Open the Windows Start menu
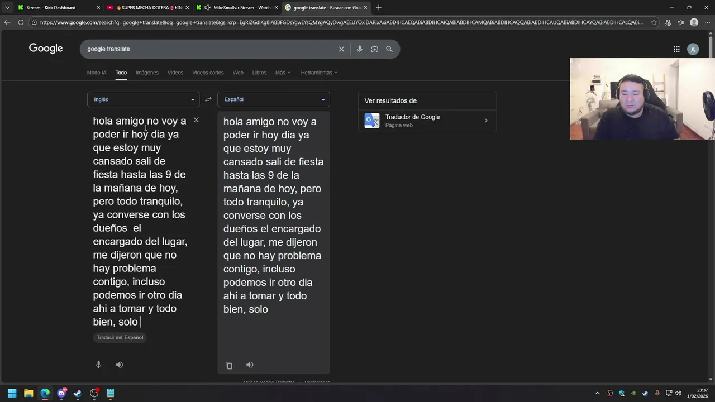The width and height of the screenshot is (715, 402). coord(12,393)
